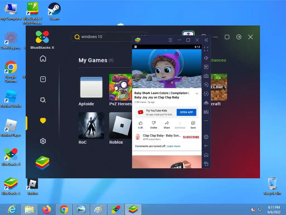Click the cursor lock icon in the player sidebar
This screenshot has height=215, width=286.
[206, 67]
